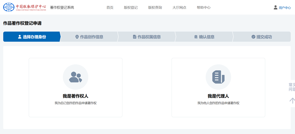
Task: Open 大厅网点 navigation item
Action: point(179,8)
